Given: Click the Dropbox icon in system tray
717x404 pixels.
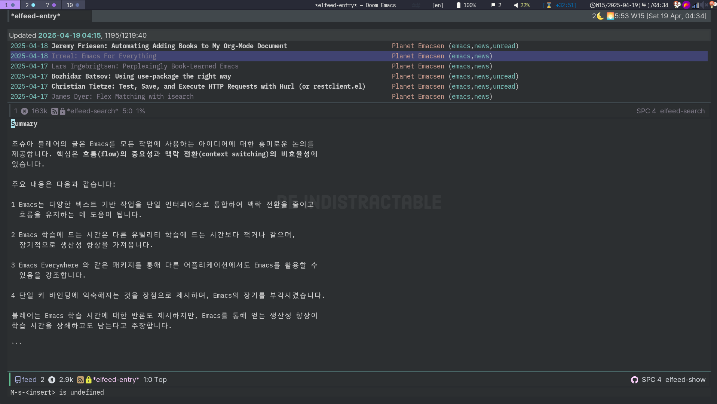Looking at the screenshot, I should click(677, 5).
